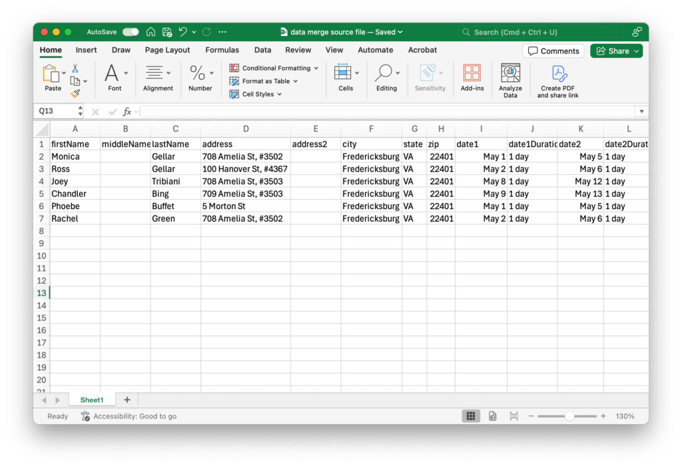The height and width of the screenshot is (468, 682).
Task: Open the Cells group icon
Action: tap(343, 72)
